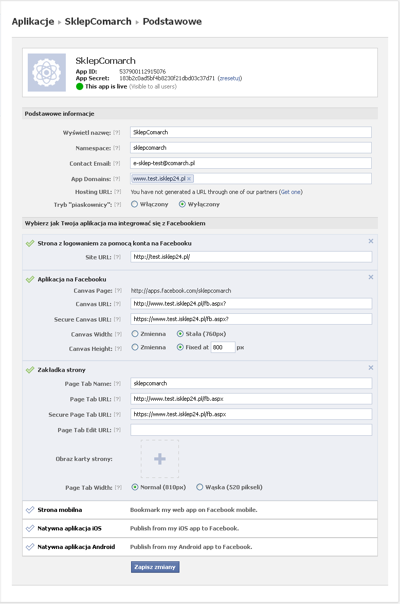Click the Podstawowe breadcrumb text
The width and height of the screenshot is (400, 604).
pyautogui.click(x=172, y=22)
